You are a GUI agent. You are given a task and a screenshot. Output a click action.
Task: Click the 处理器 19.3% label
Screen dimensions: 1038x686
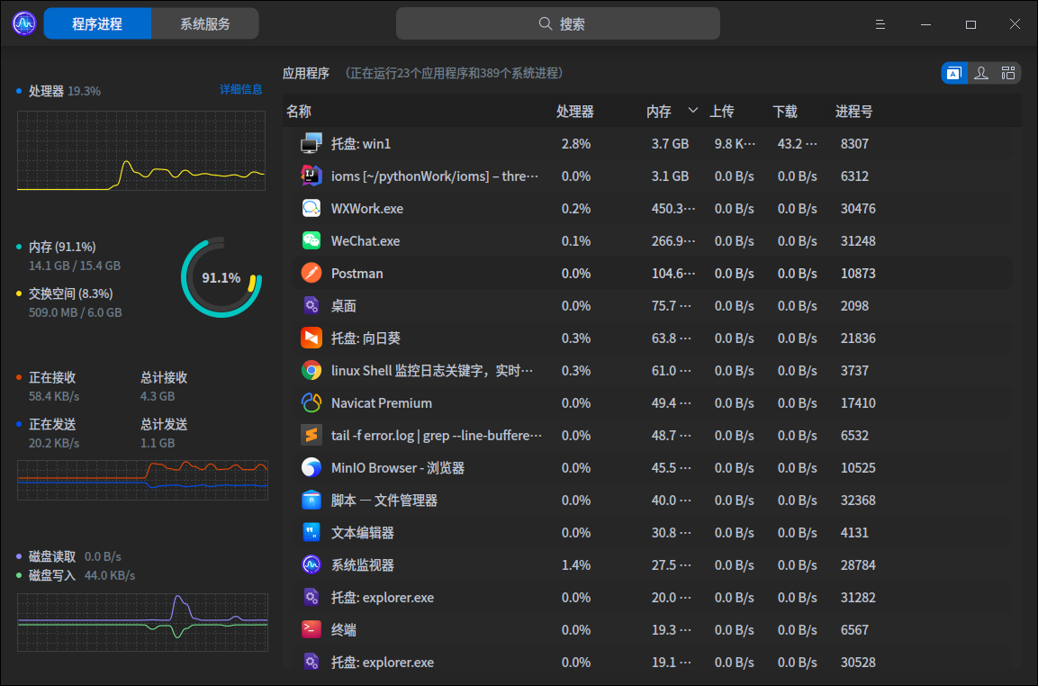(x=64, y=92)
